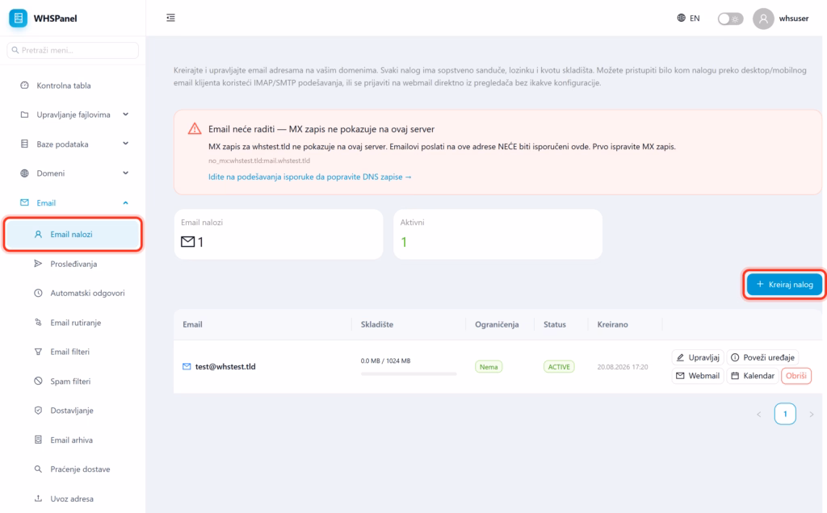
Task: Click the Praćenje dostave search icon
Action: (38, 469)
